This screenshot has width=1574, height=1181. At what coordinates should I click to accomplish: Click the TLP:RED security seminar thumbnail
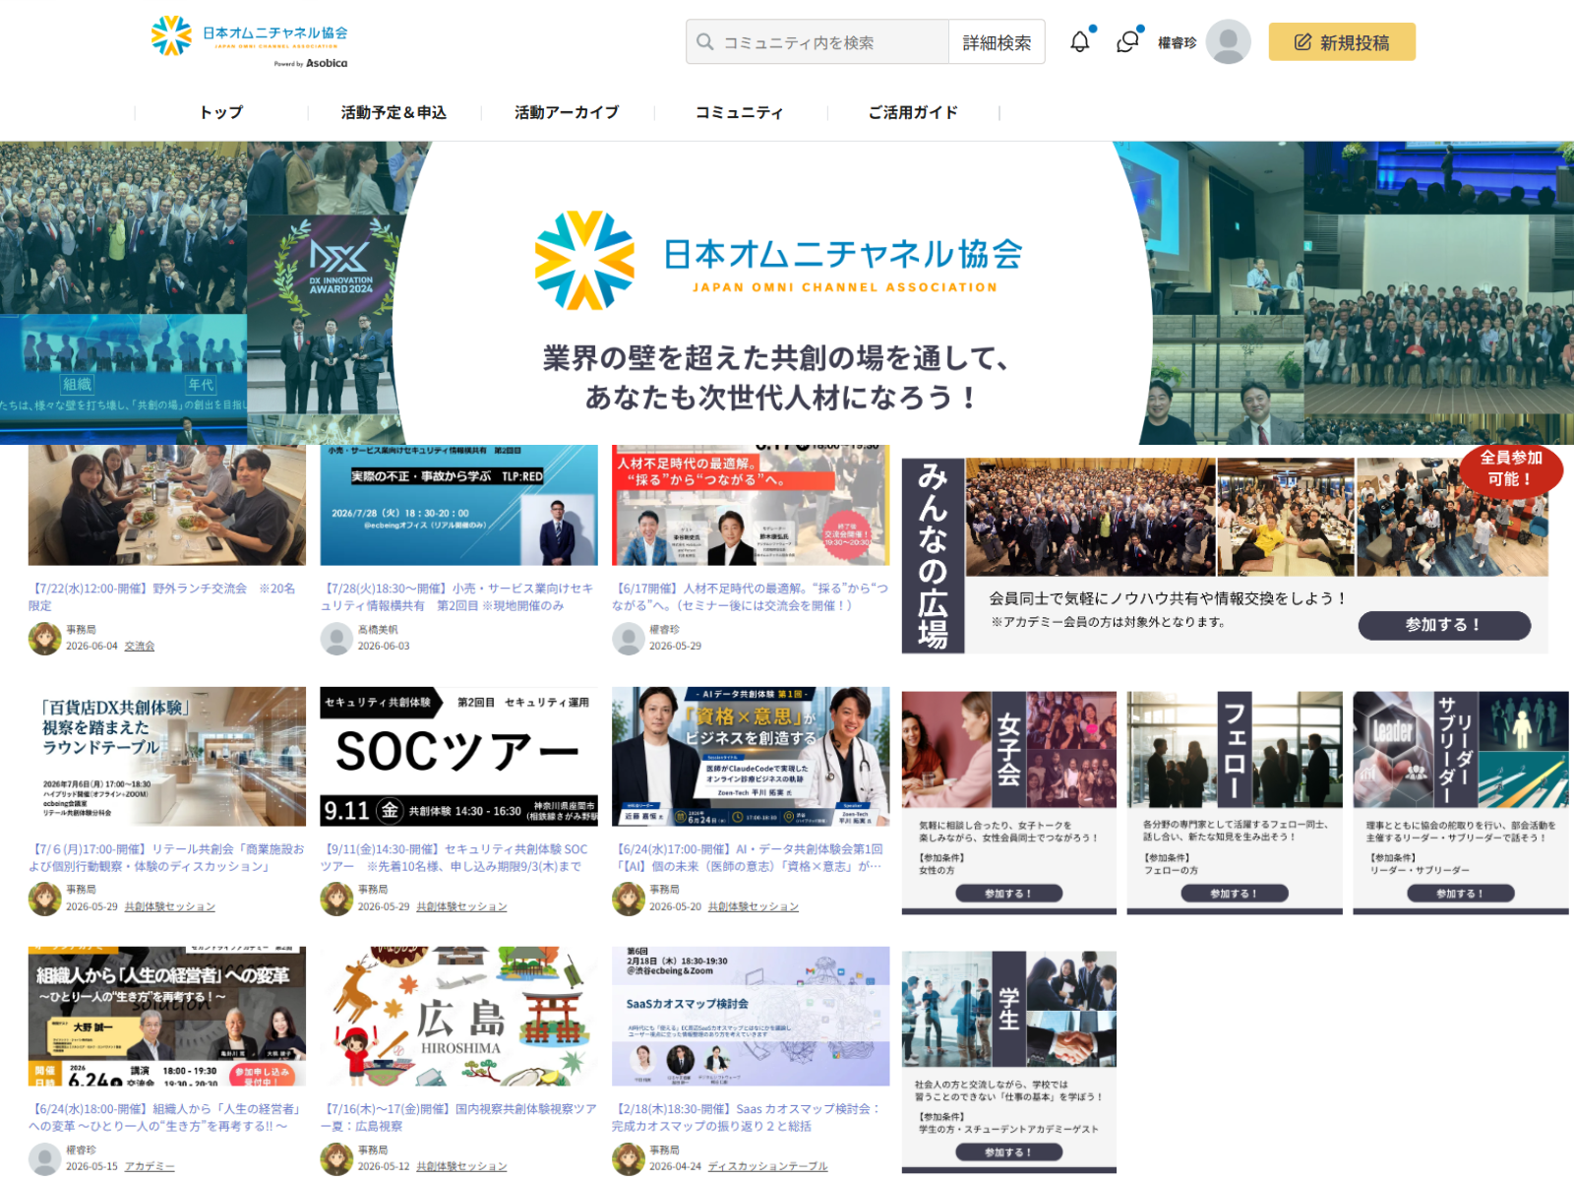tap(459, 505)
